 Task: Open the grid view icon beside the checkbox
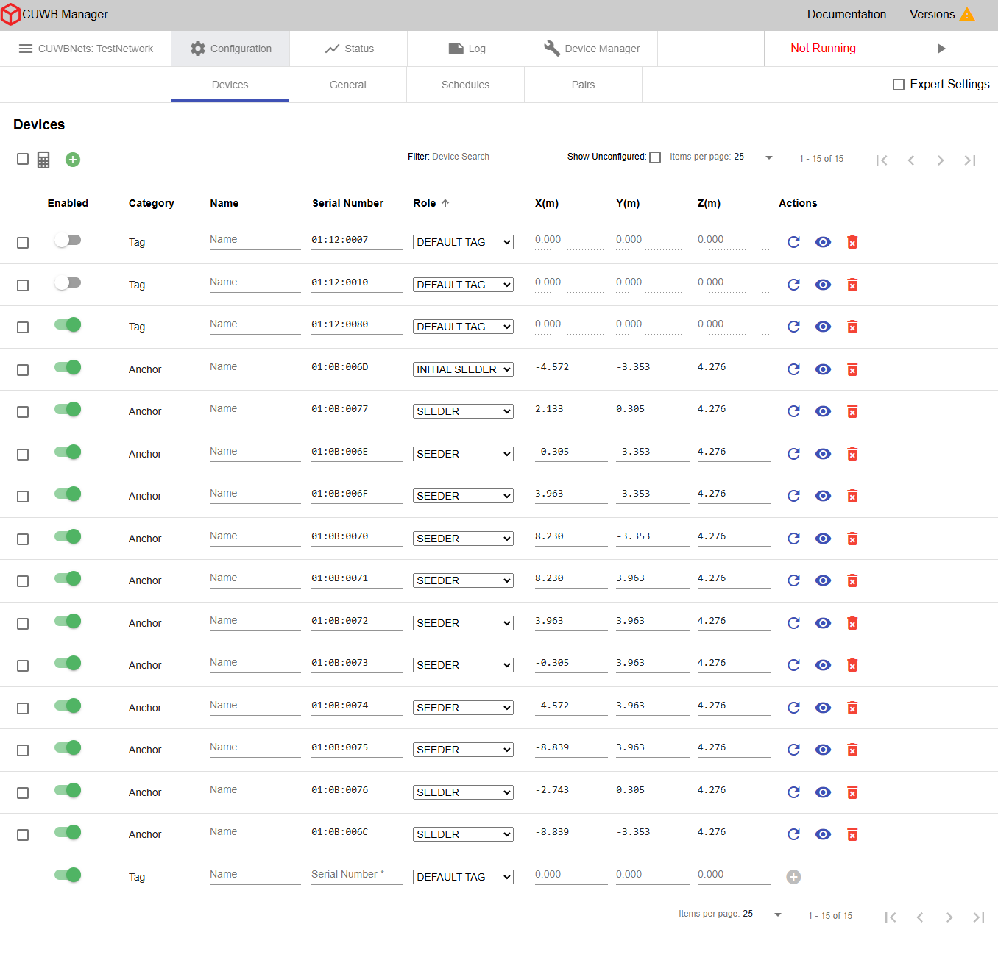pos(43,160)
